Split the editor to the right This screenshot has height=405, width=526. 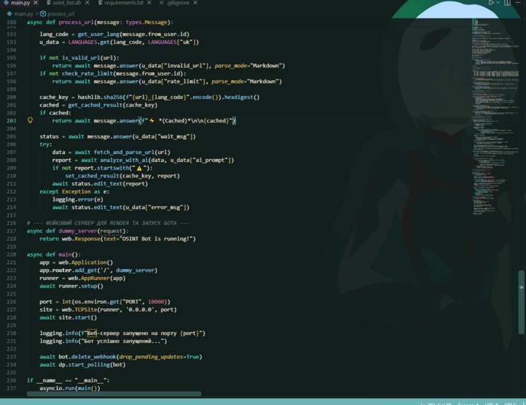click(507, 3)
